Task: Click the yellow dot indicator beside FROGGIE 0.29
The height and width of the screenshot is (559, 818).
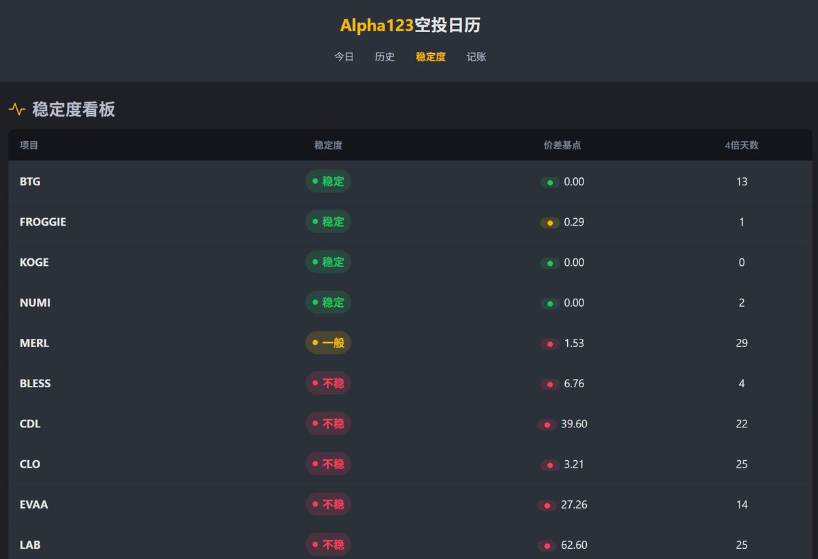Action: tap(550, 223)
